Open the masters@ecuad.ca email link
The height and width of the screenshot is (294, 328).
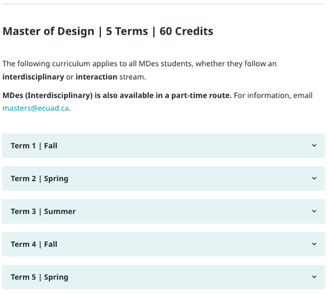coord(36,108)
